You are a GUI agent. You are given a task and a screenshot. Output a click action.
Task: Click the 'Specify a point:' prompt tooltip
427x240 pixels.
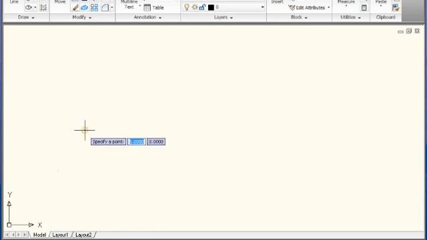108,142
